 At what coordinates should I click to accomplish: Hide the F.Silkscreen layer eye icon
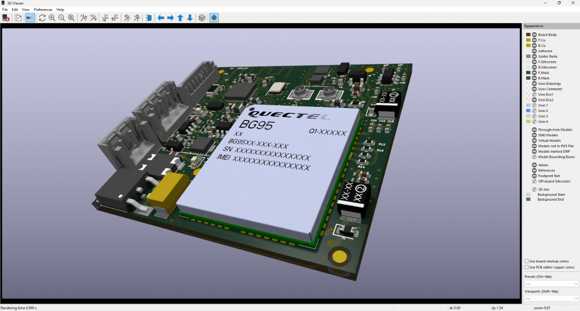(x=534, y=62)
